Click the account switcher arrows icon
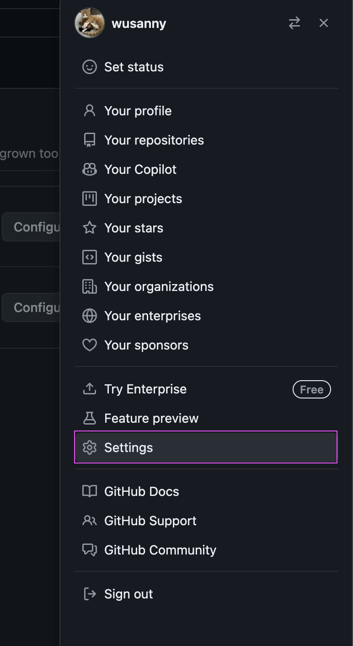 pyautogui.click(x=294, y=23)
